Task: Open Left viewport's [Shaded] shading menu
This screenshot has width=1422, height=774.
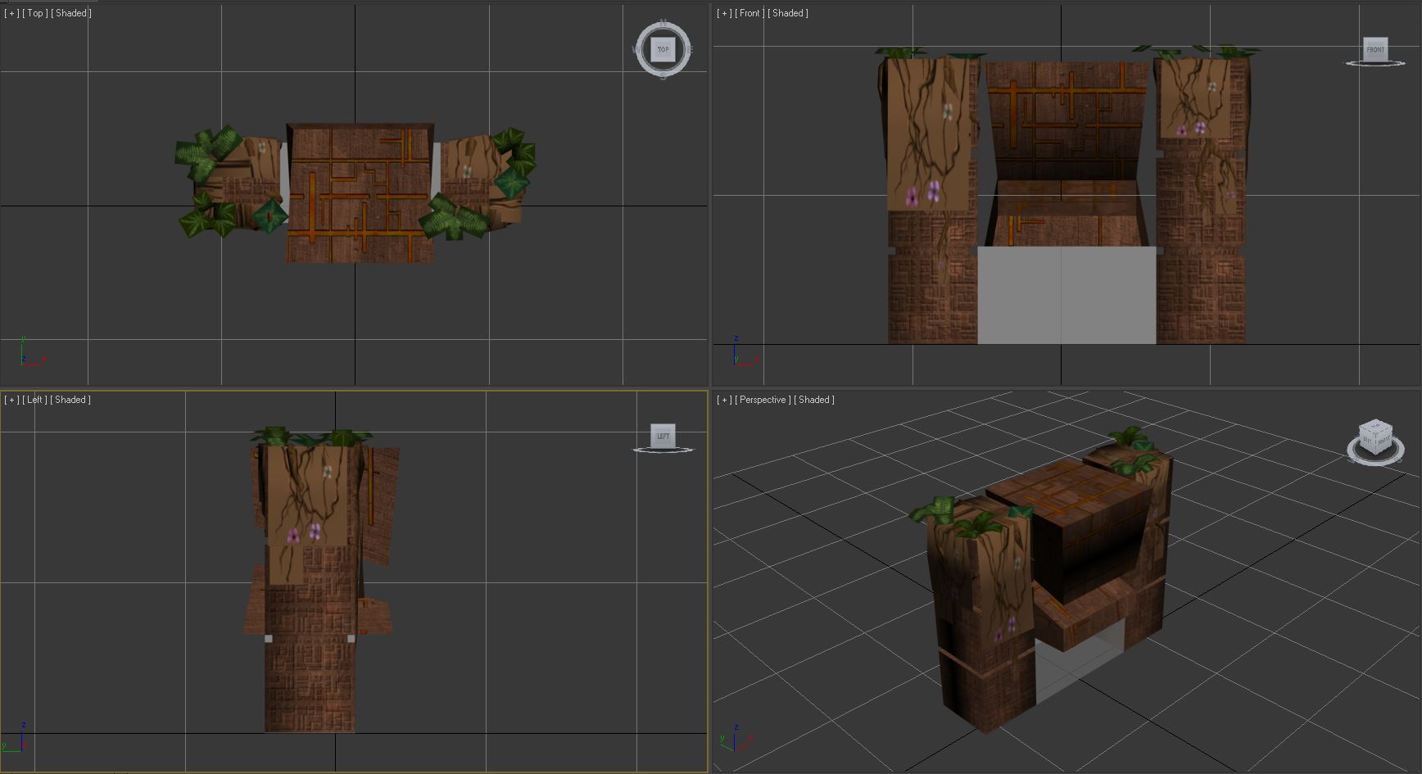Action: pyautogui.click(x=70, y=400)
